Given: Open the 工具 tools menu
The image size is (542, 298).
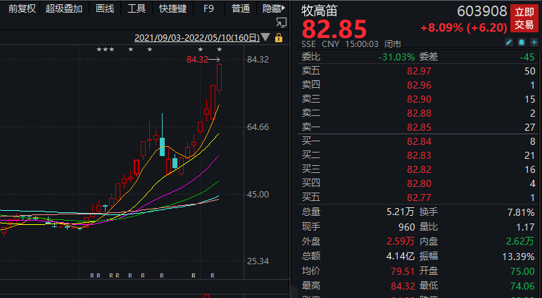Looking at the screenshot, I should (x=137, y=8).
